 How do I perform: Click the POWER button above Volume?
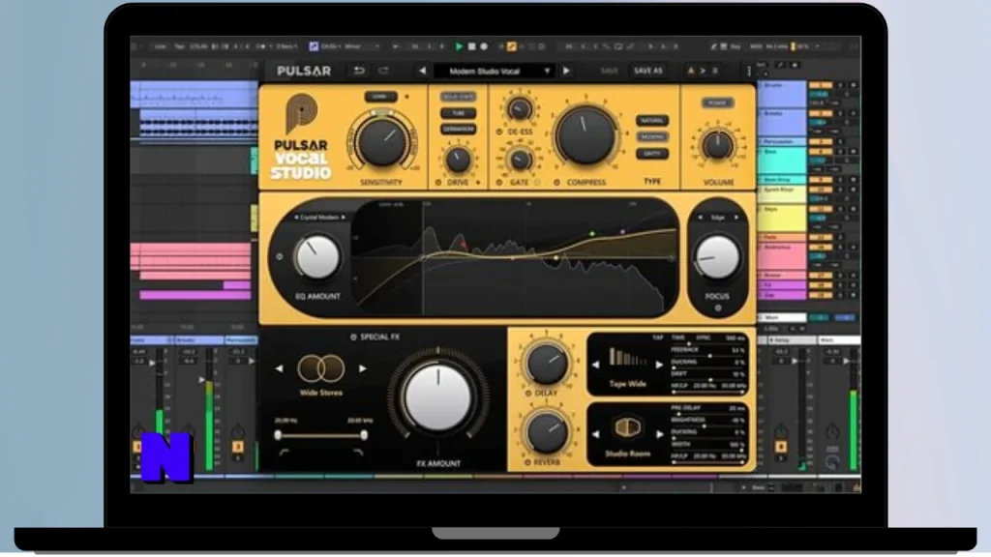pyautogui.click(x=717, y=103)
